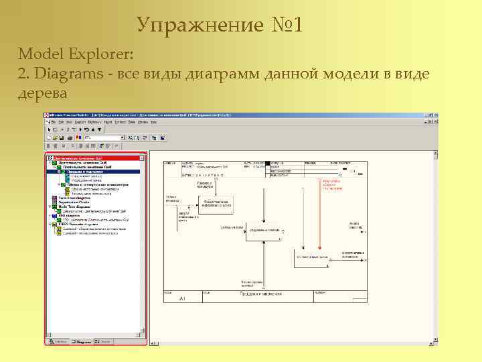Open the File menu
Screen dimensions: 482x362
tap(54, 122)
